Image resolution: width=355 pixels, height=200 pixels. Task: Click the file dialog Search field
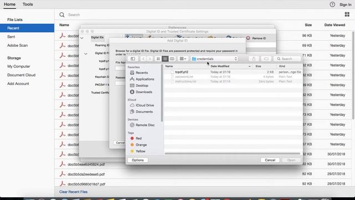[287, 59]
